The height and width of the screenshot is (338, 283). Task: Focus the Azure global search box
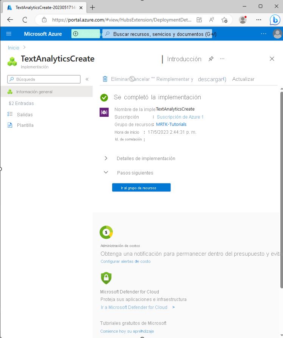[x=157, y=34]
